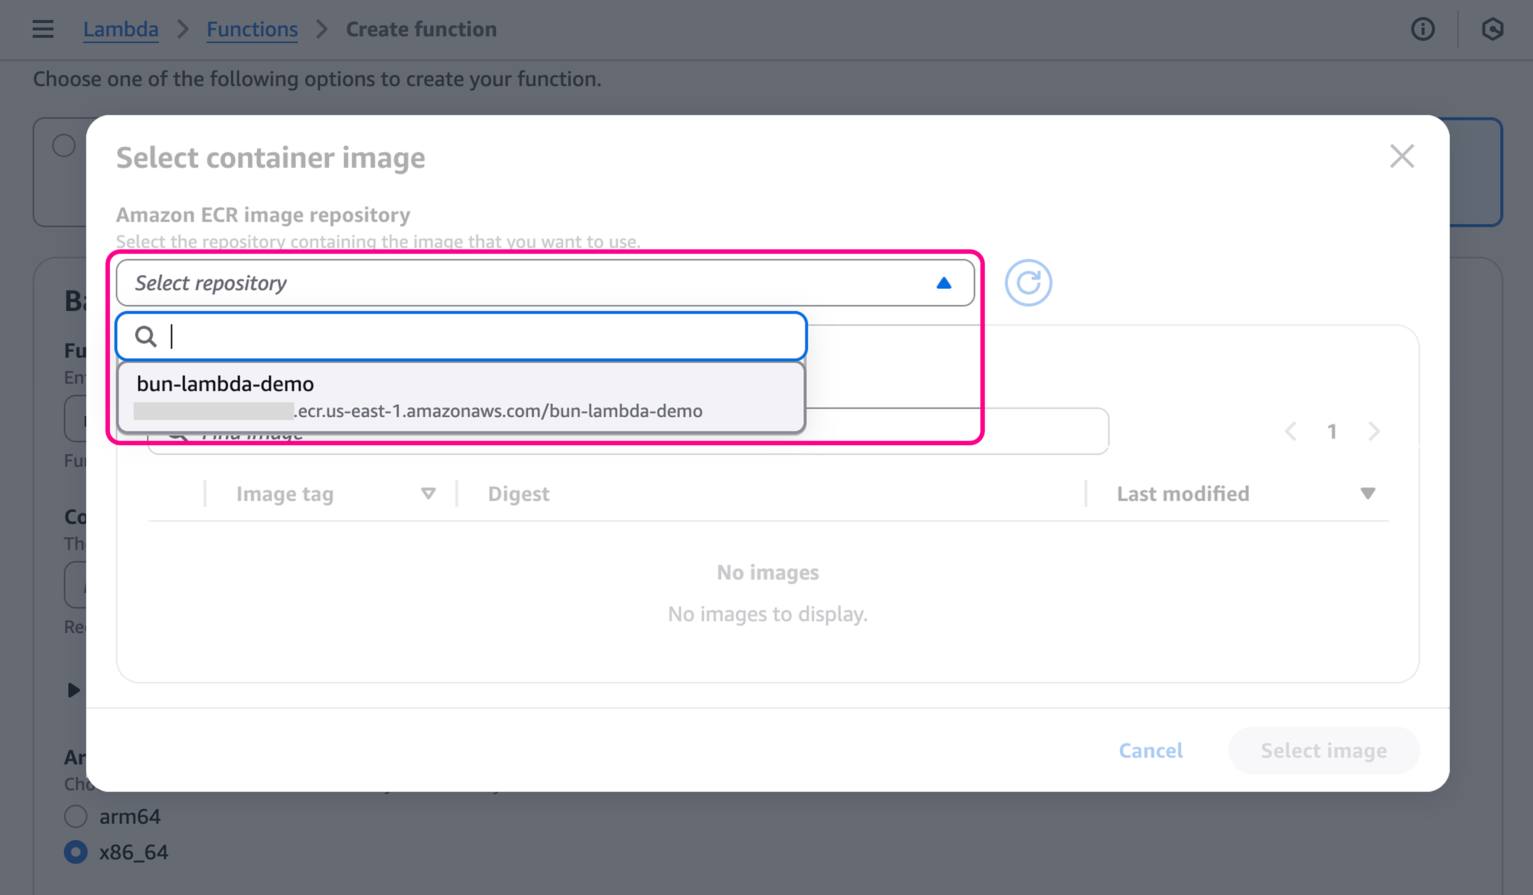Click the info icon in the top bar
The height and width of the screenshot is (895, 1533).
coord(1423,29)
